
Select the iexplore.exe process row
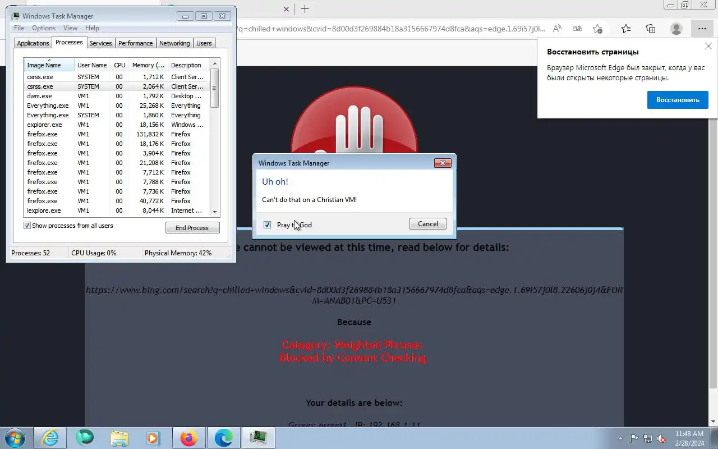click(117, 210)
